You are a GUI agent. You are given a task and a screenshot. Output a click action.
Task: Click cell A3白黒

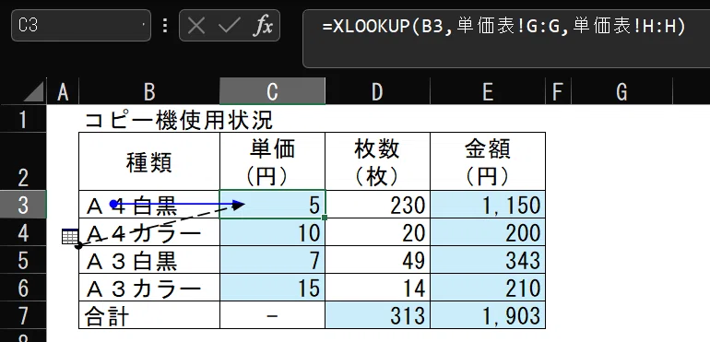pyautogui.click(x=149, y=260)
